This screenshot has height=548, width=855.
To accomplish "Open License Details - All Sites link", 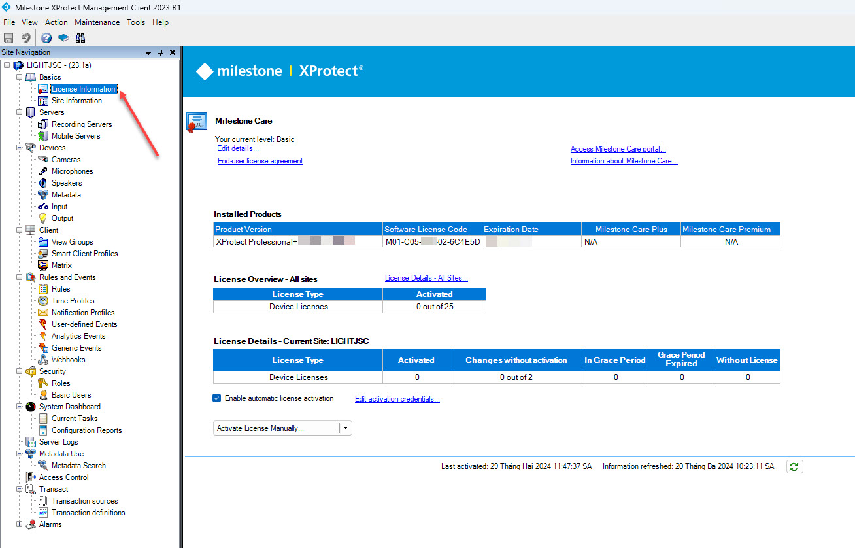I will coord(426,278).
